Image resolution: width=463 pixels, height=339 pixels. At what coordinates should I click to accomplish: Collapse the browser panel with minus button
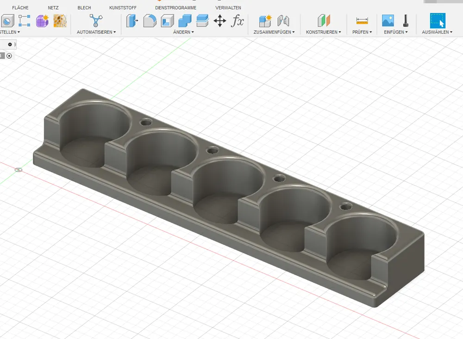coord(10,44)
